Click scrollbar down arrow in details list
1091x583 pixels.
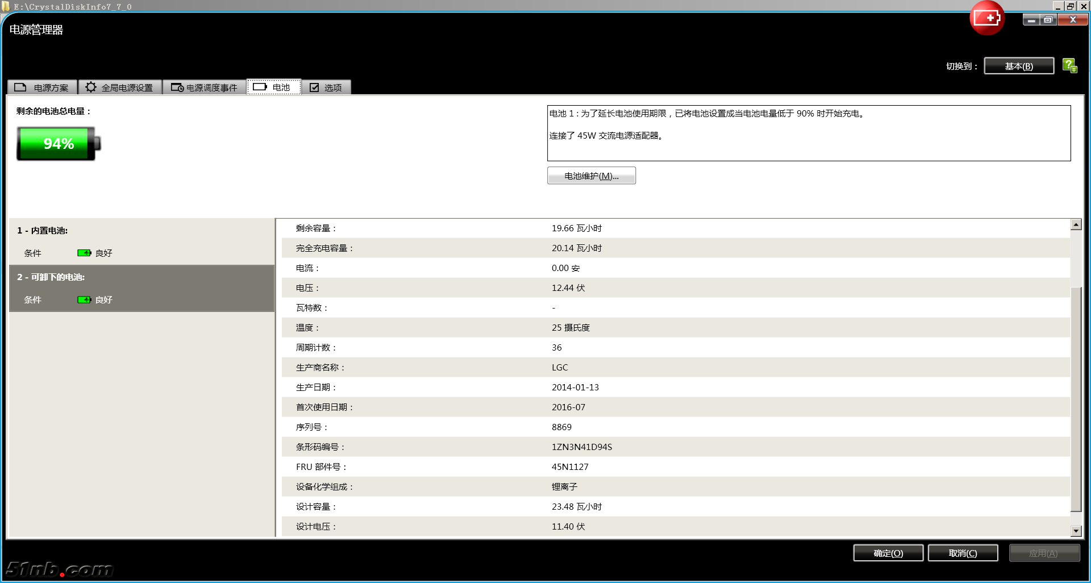click(1076, 531)
